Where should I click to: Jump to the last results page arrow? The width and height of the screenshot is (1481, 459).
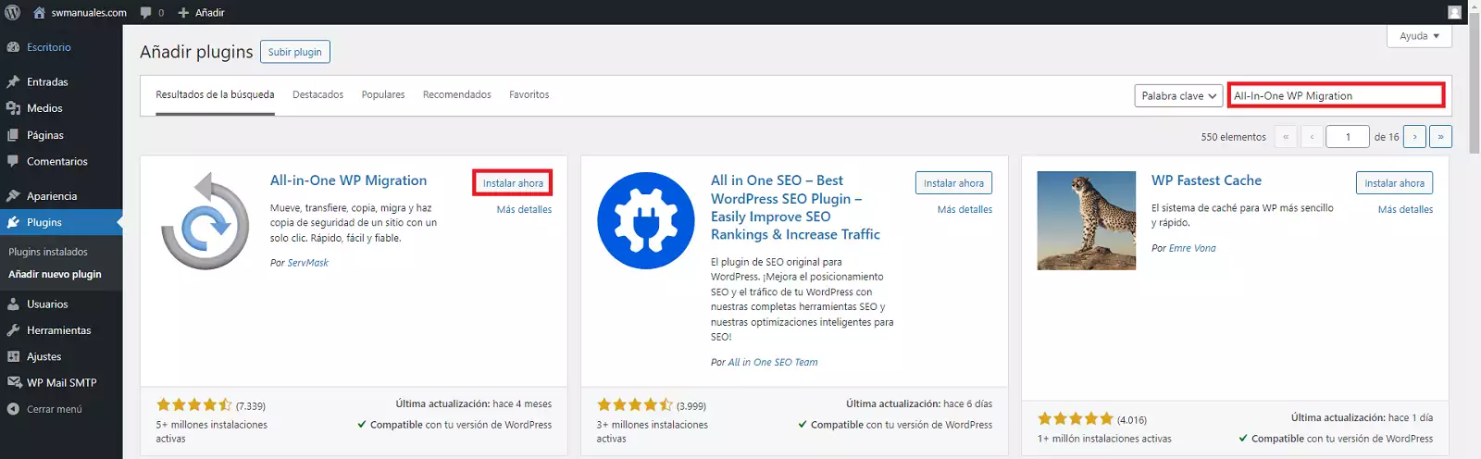(x=1440, y=137)
